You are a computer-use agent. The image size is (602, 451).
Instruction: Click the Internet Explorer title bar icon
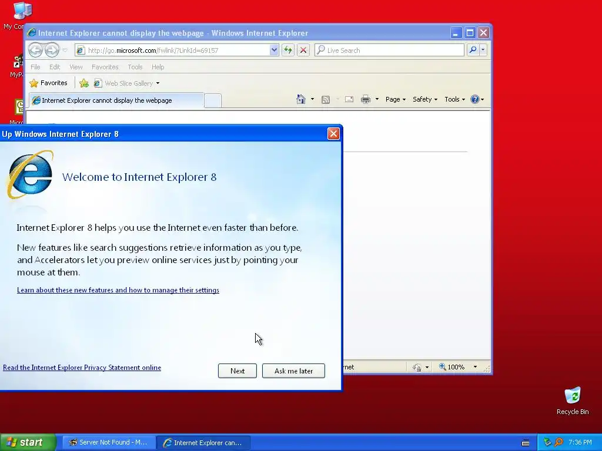32,33
